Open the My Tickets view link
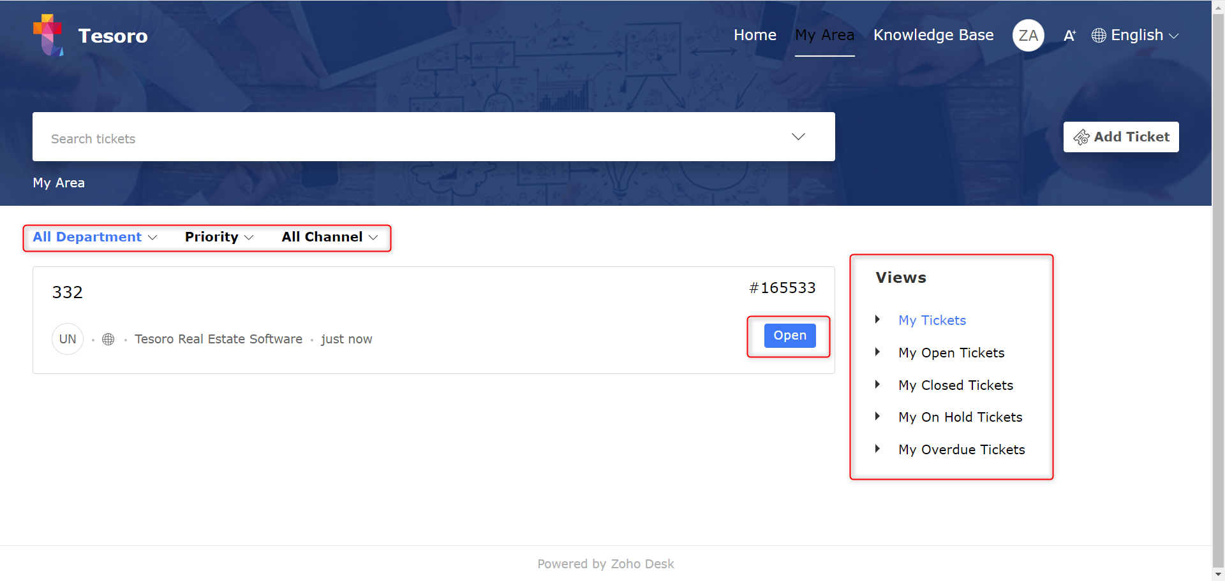1225x581 pixels. coord(932,320)
